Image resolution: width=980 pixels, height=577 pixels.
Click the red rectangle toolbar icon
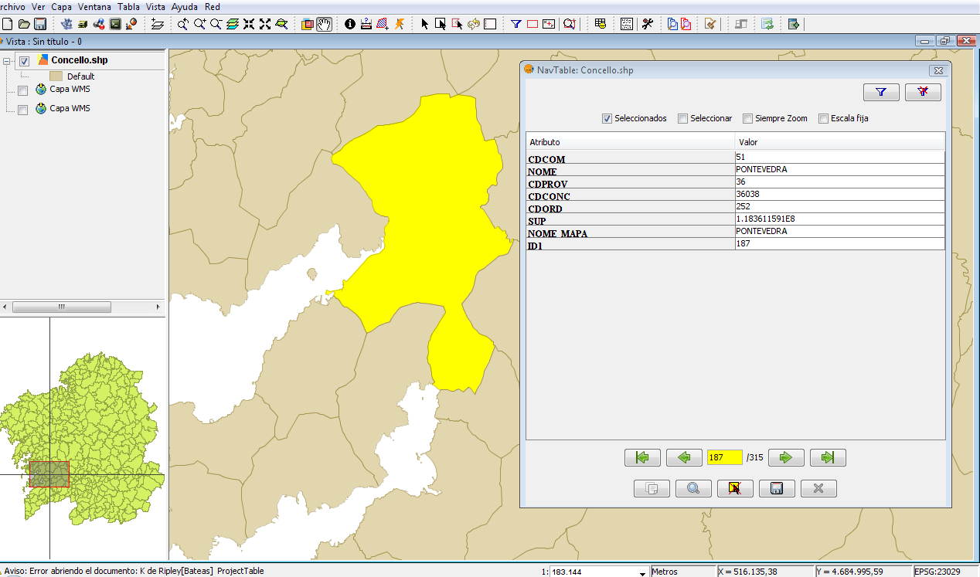click(x=533, y=24)
